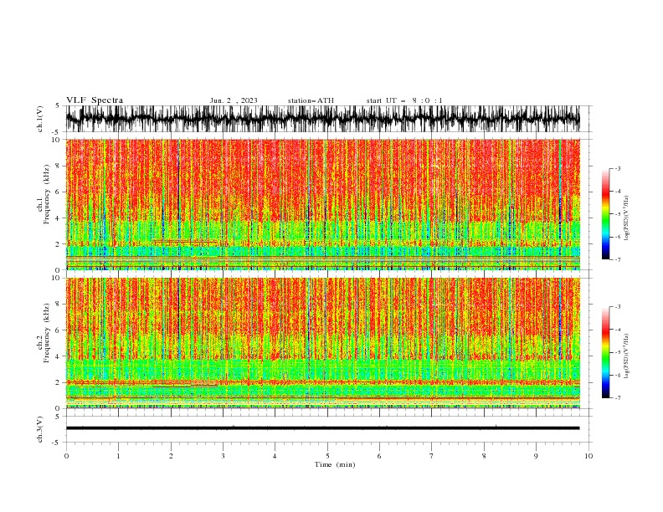This screenshot has height=512, width=663.
Task: Click the "-3" tick on the ch.2 colorbar
Action: [x=618, y=307]
